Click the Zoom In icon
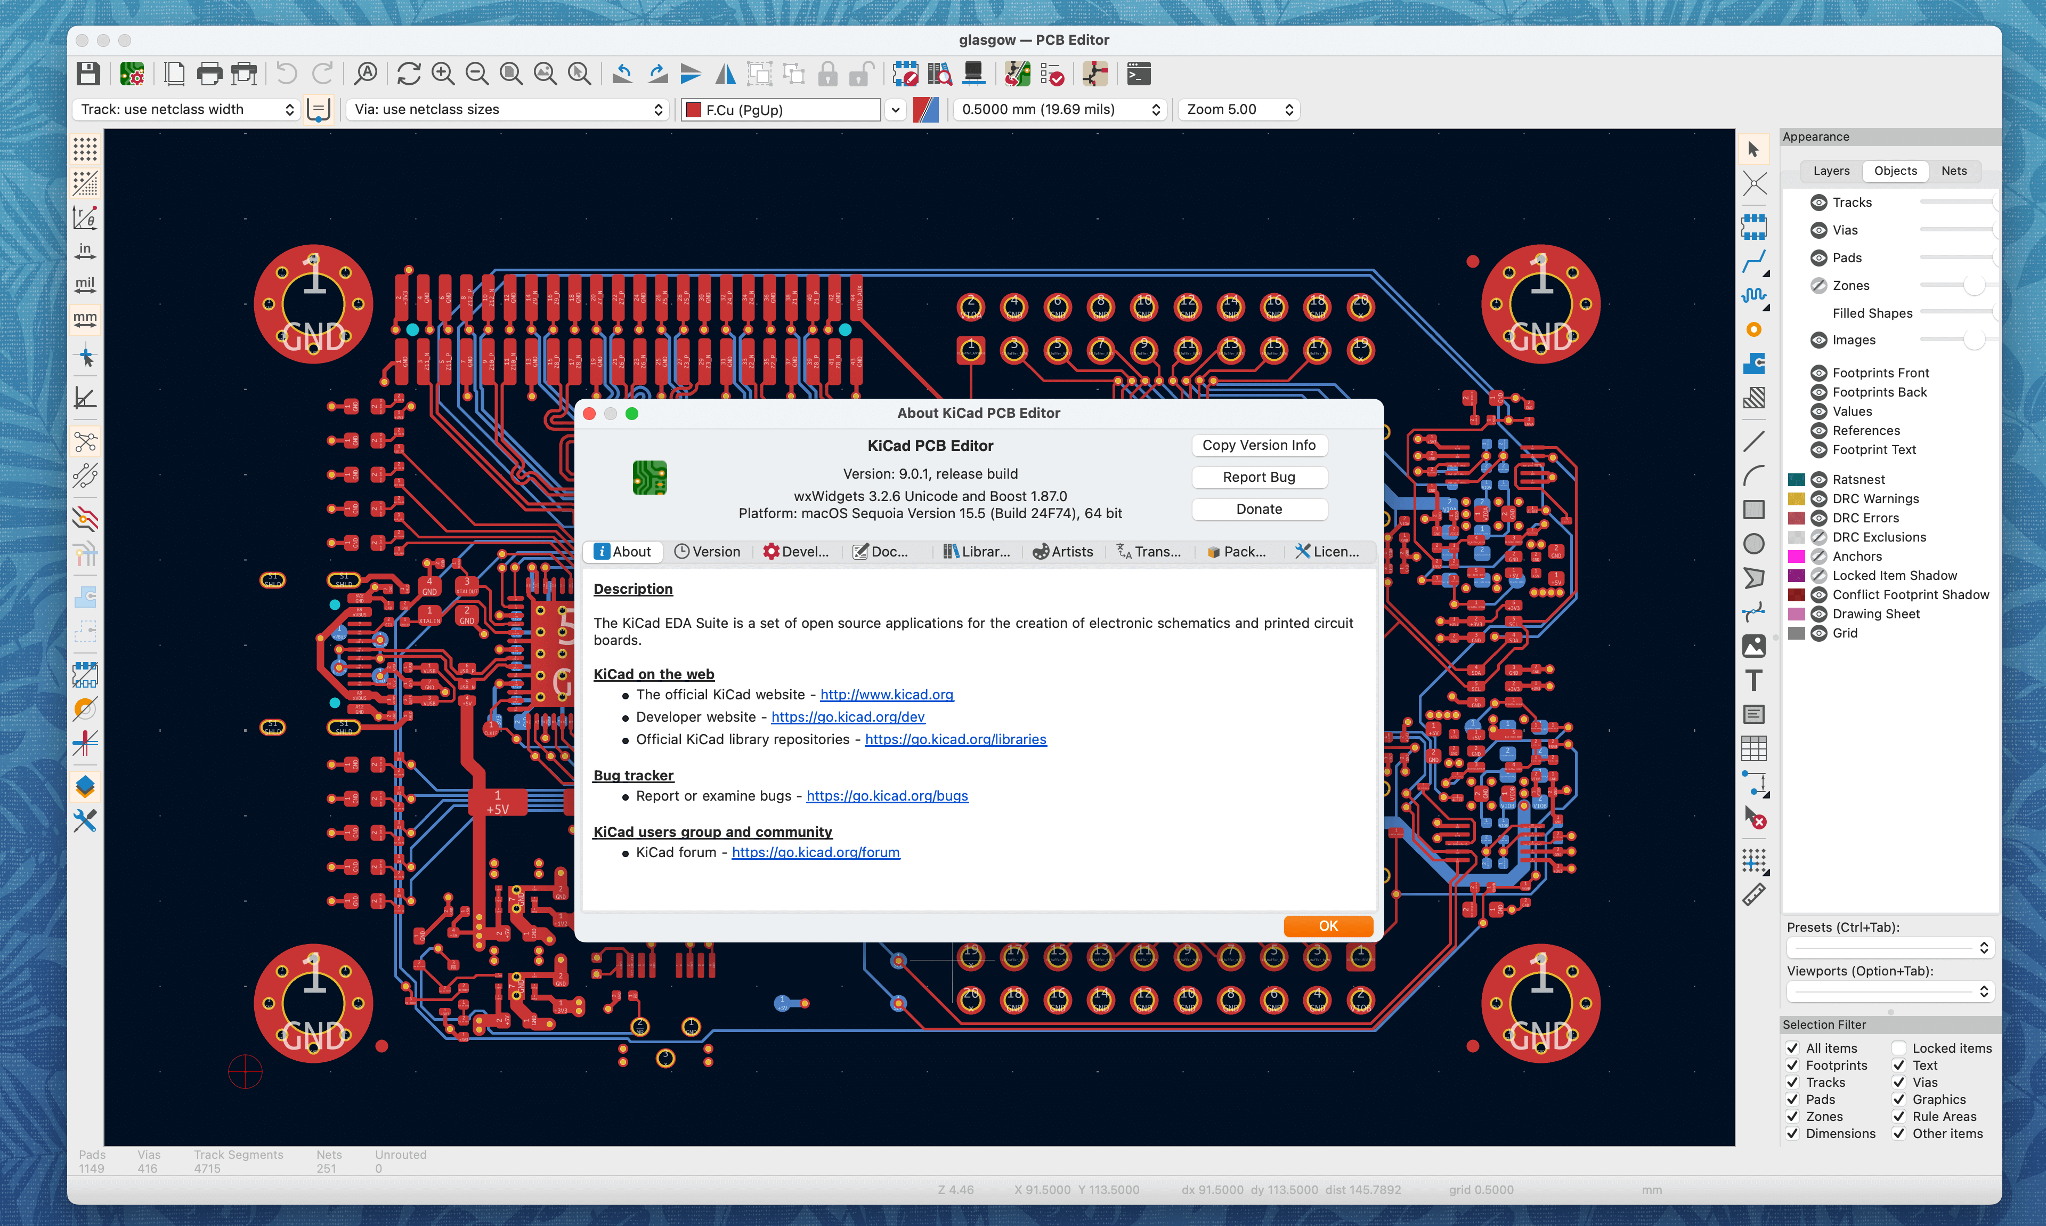This screenshot has height=1226, width=2046. 443,74
